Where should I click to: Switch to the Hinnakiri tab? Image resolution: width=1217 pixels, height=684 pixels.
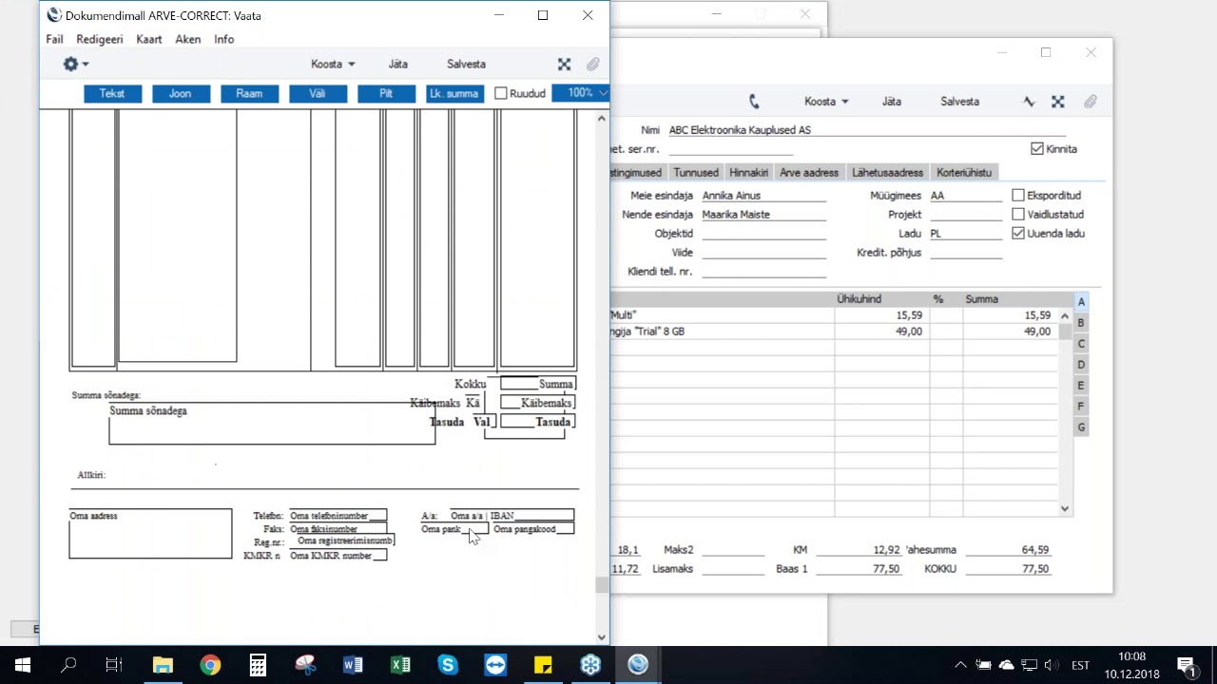click(748, 172)
